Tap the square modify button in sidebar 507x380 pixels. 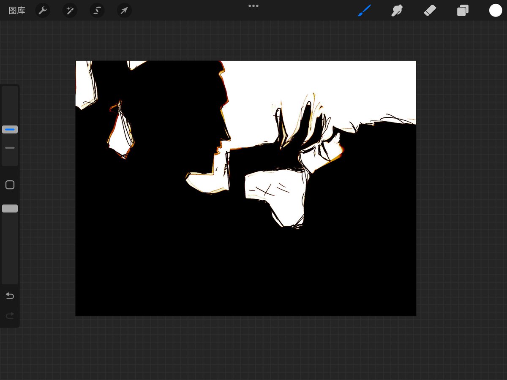pos(10,185)
